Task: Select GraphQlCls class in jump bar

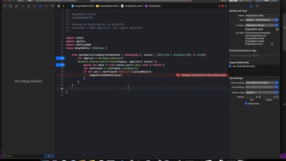Action: click(x=153, y=6)
